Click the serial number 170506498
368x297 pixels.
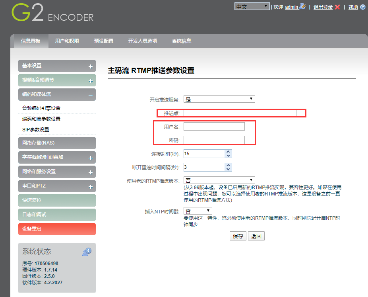click(x=46, y=264)
